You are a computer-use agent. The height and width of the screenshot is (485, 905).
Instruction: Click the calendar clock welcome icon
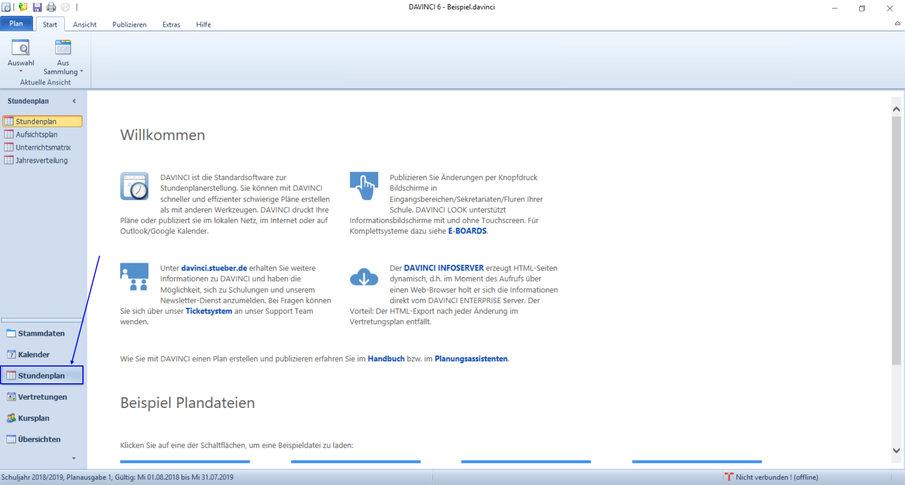point(134,186)
